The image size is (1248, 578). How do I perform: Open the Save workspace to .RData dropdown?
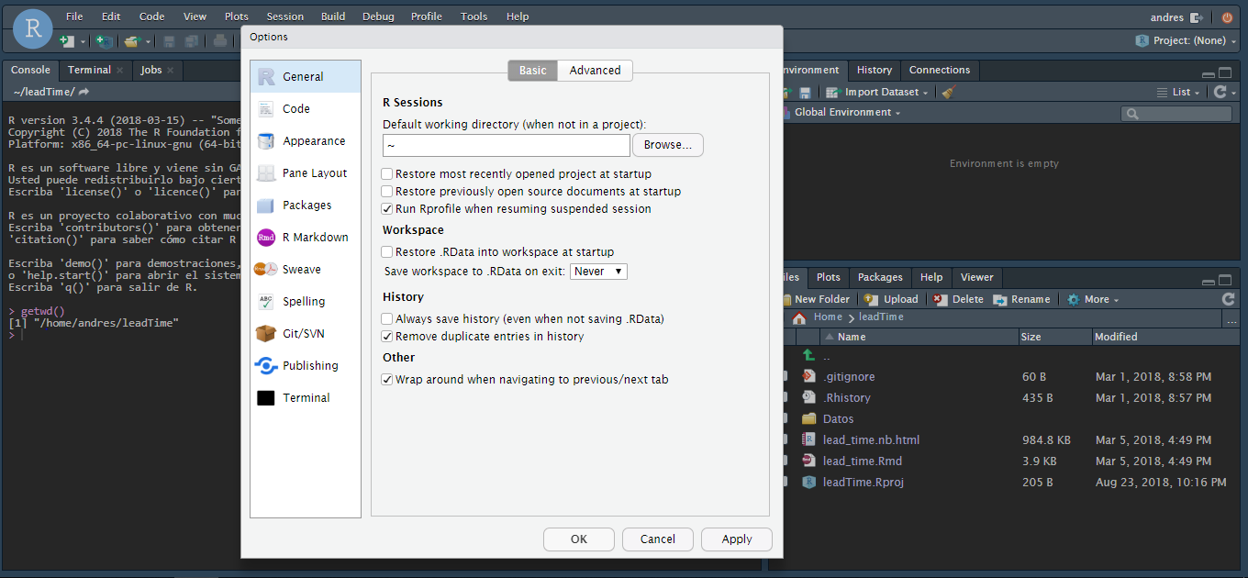click(x=598, y=271)
